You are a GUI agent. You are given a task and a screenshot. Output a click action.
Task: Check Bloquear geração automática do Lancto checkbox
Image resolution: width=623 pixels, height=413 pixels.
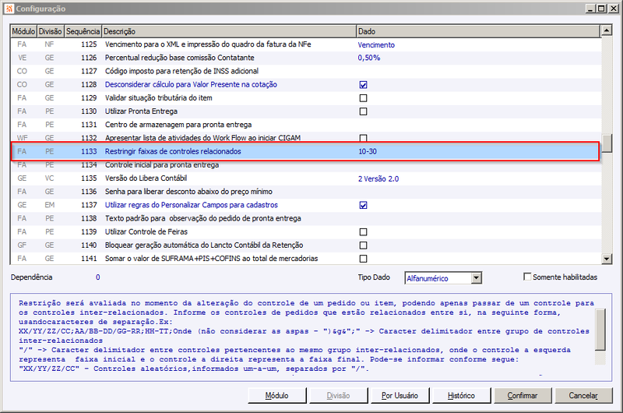coord(363,245)
